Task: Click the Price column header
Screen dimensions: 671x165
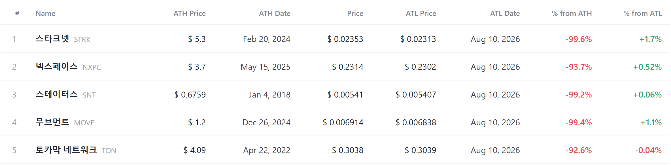Action: point(355,13)
